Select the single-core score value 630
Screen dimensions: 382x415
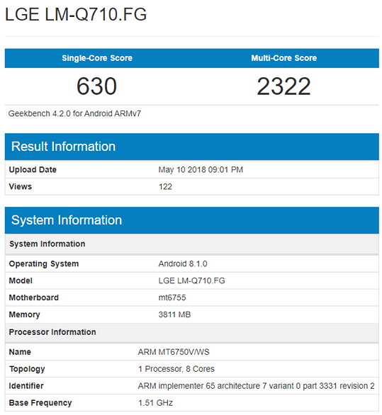96,86
